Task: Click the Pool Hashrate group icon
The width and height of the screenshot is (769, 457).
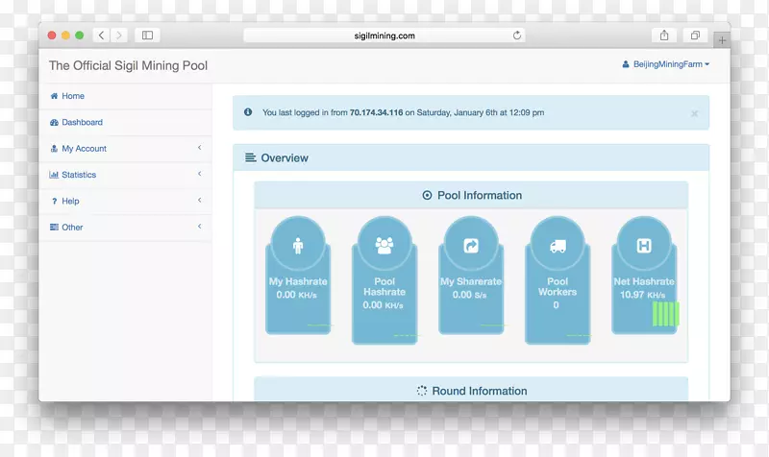Action: (384, 246)
